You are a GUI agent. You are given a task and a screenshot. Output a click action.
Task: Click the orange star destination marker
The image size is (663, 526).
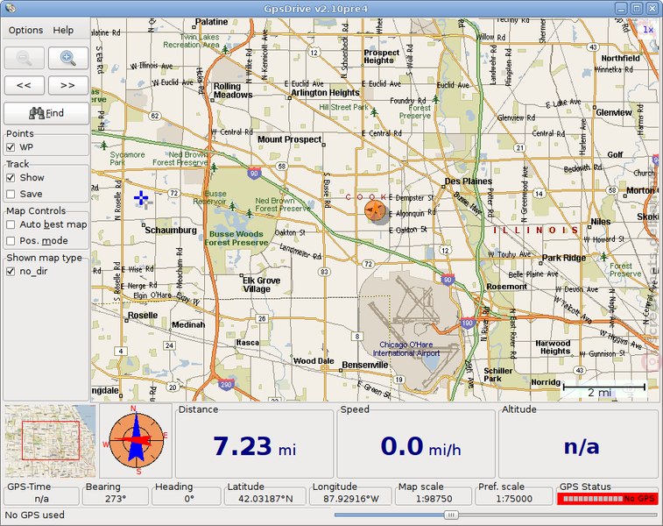tap(375, 210)
